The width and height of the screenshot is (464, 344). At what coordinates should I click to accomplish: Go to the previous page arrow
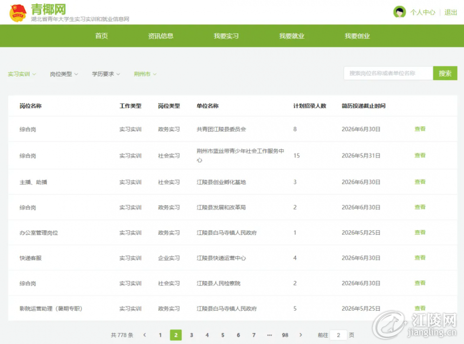pos(145,335)
